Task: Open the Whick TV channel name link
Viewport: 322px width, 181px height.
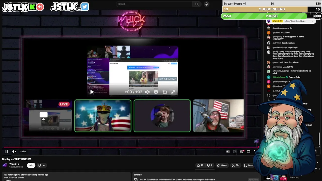Action: 14,164
